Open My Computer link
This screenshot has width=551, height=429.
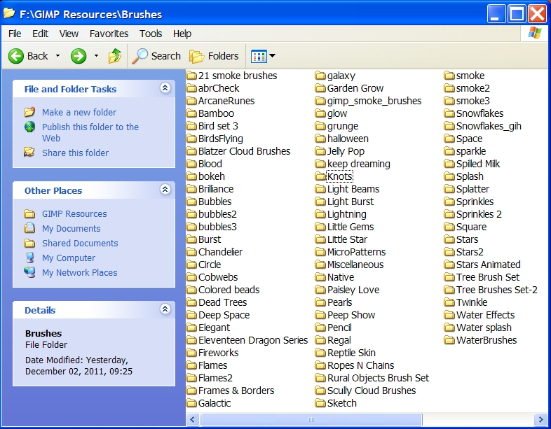pyautogui.click(x=69, y=258)
